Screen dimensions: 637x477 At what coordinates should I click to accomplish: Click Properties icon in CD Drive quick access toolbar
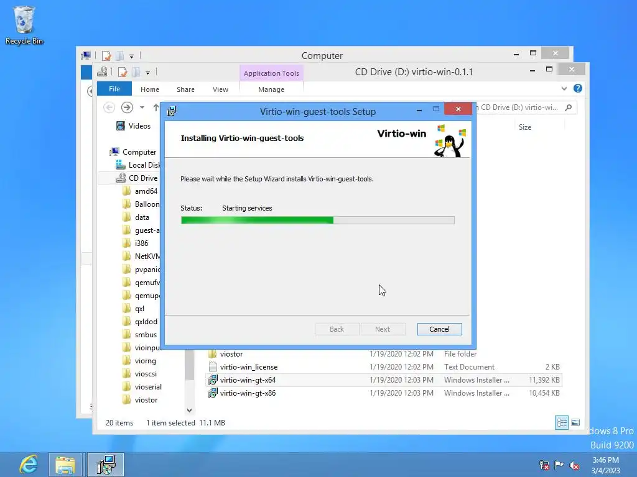coord(123,72)
